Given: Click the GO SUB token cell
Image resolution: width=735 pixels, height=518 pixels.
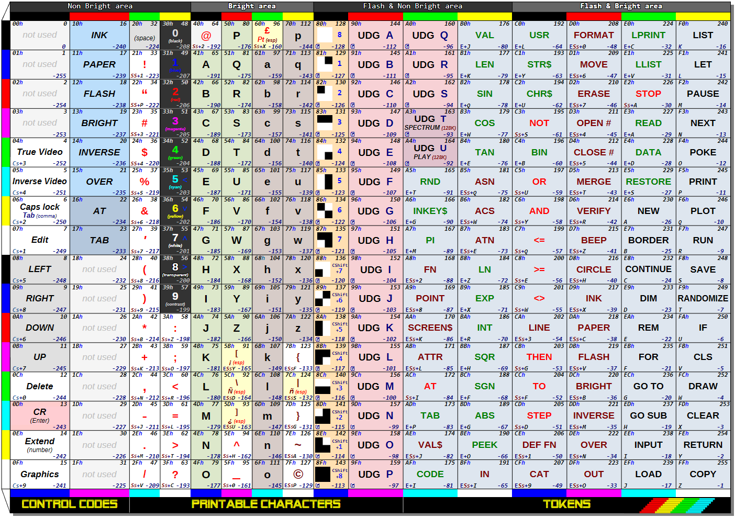Looking at the screenshot, I should 648,415.
